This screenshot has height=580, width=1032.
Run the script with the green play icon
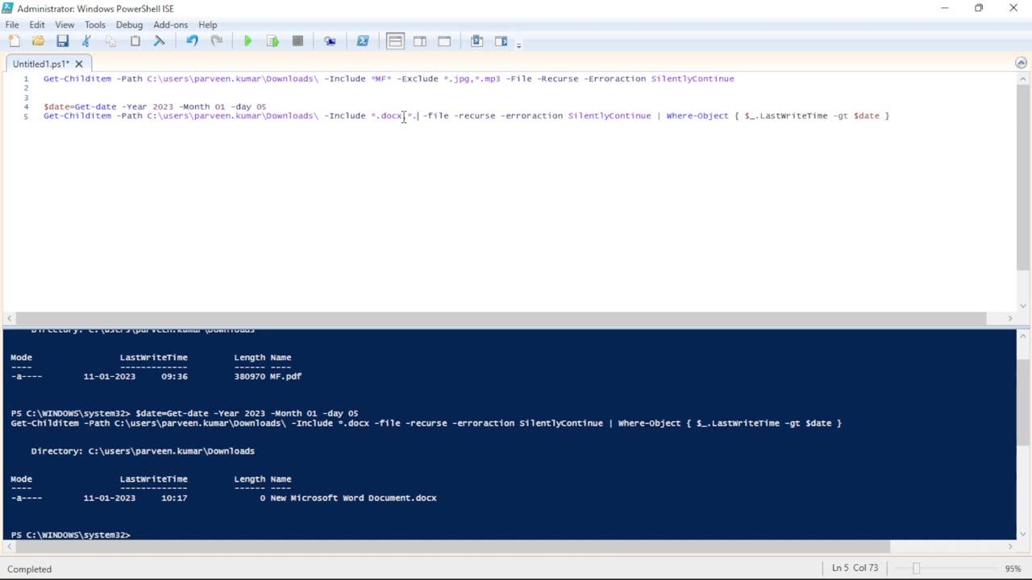coord(248,41)
